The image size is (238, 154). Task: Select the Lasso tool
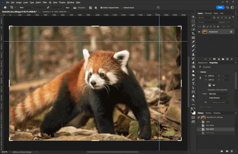193,25
